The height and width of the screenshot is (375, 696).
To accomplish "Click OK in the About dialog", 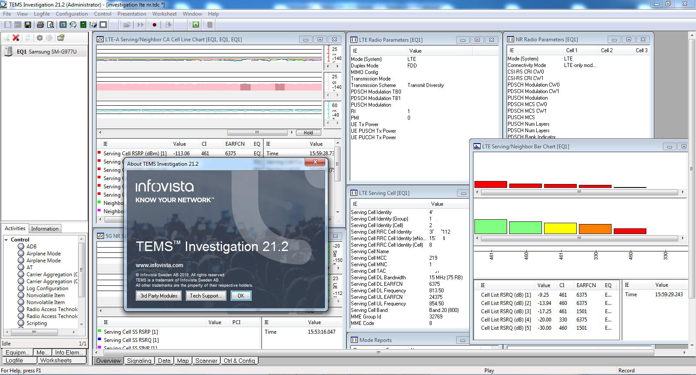I will pyautogui.click(x=241, y=295).
